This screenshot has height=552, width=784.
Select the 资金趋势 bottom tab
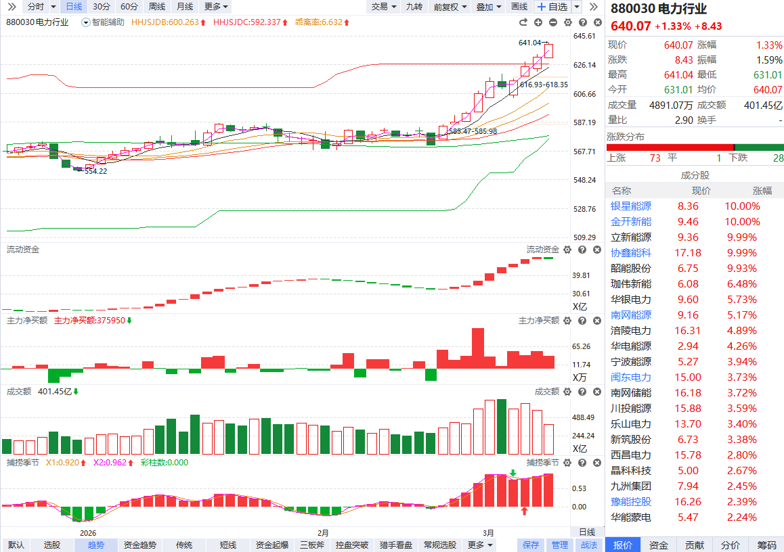tap(140, 545)
